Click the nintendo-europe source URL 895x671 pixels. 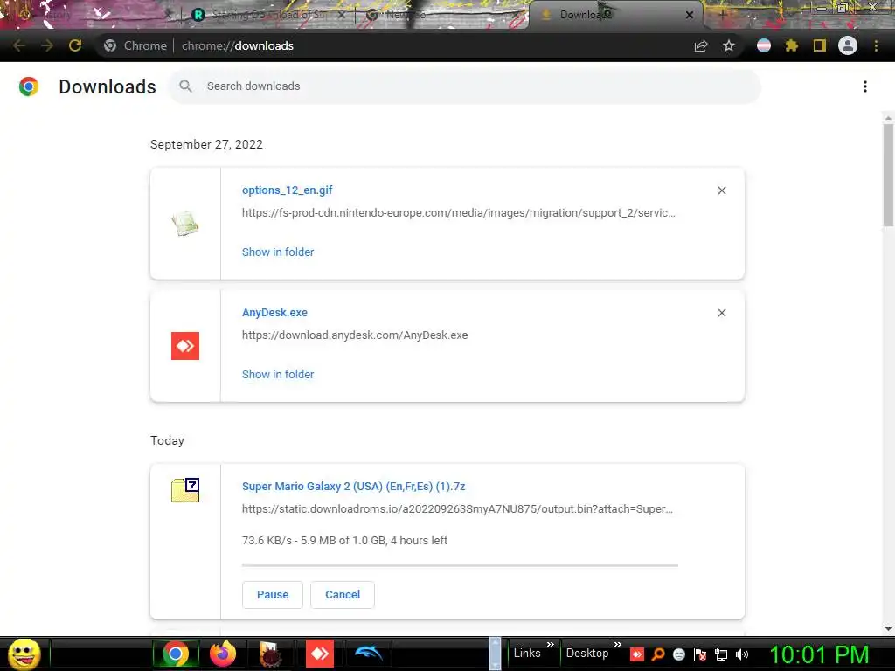coord(458,213)
